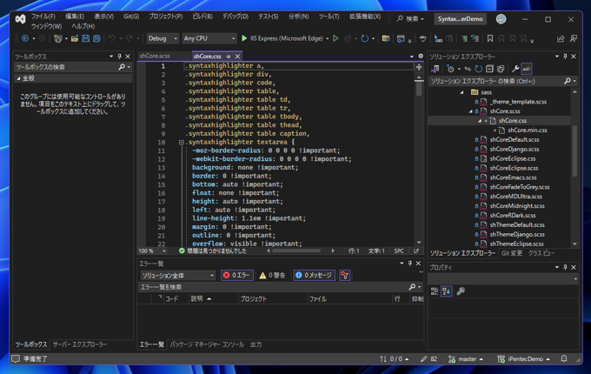Collapse the shCore.scss tree node
The image size is (591, 374).
tap(472, 111)
